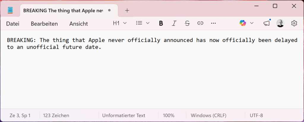Add a new tab with plus button

pos(127,10)
